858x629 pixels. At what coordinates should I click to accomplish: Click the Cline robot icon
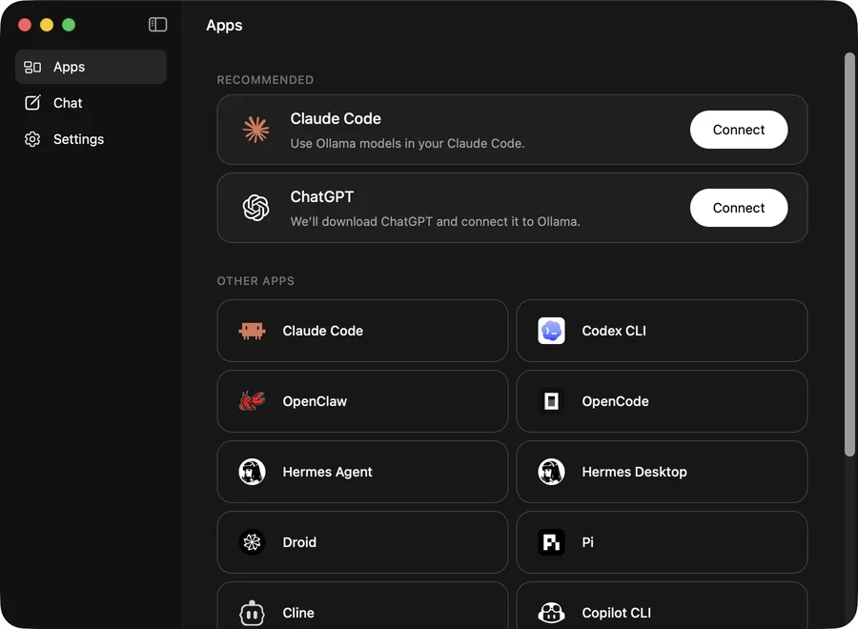tap(253, 613)
